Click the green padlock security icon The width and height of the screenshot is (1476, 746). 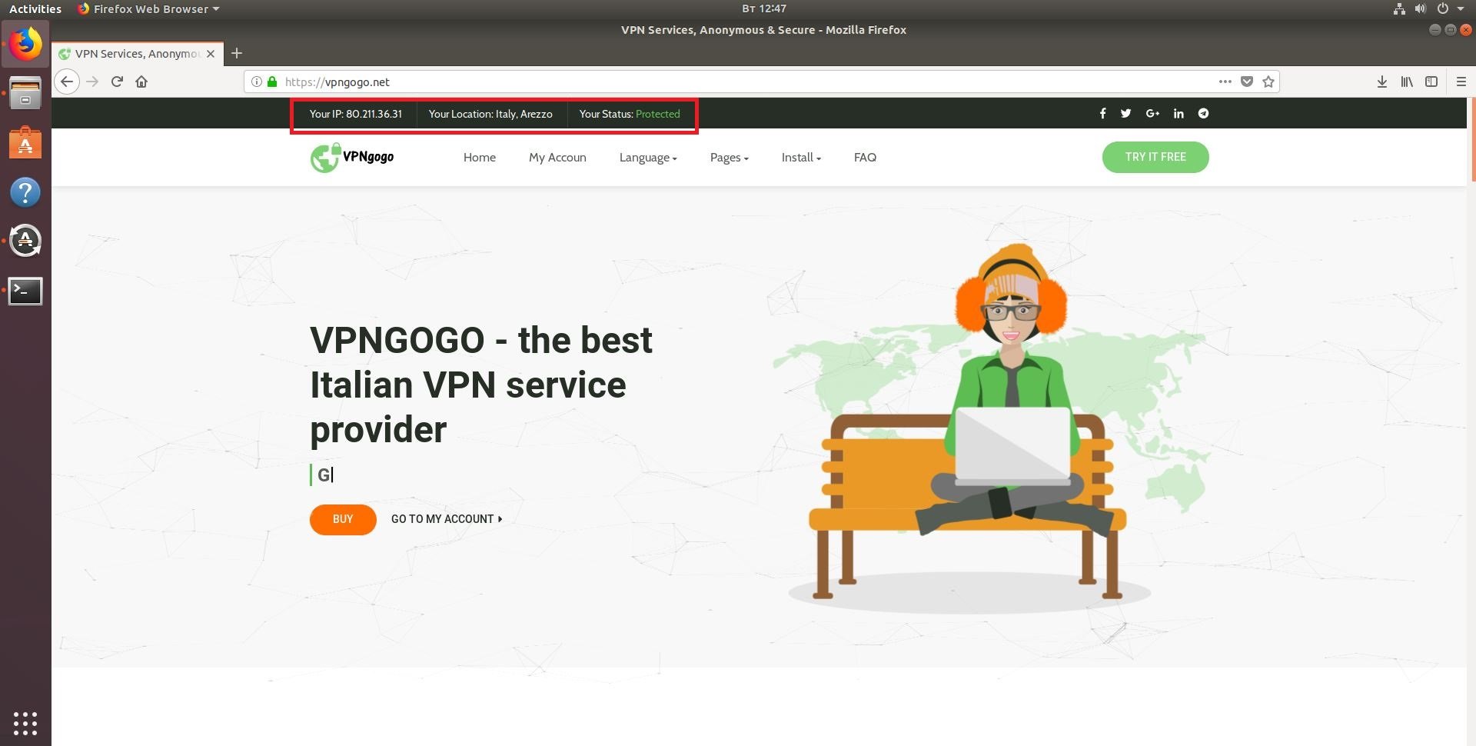[272, 82]
